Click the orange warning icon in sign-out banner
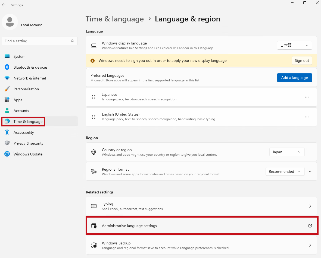This screenshot has height=258, width=321. pos(92,61)
